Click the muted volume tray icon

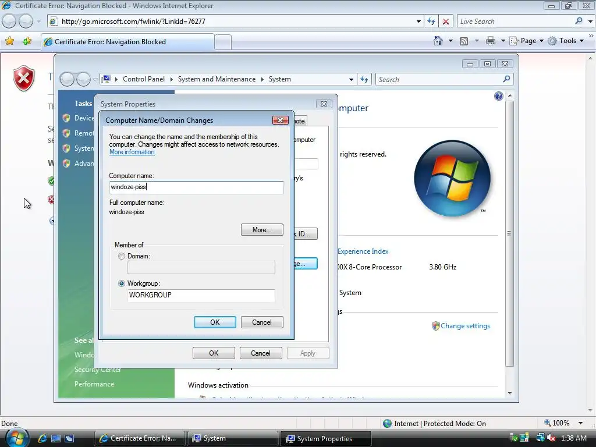(552, 438)
